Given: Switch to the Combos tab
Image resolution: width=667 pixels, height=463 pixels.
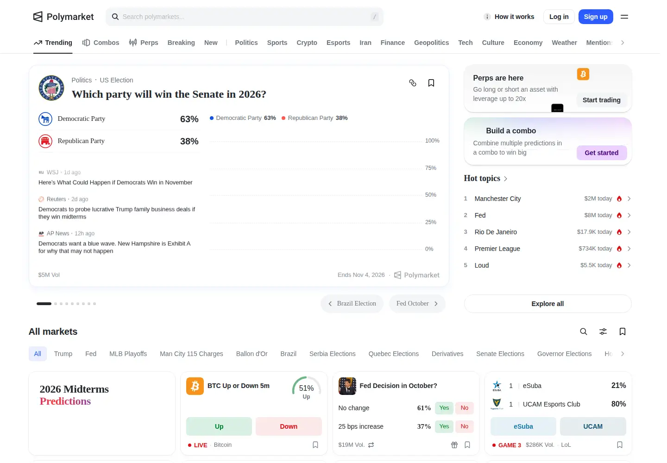Looking at the screenshot, I should 101,43.
